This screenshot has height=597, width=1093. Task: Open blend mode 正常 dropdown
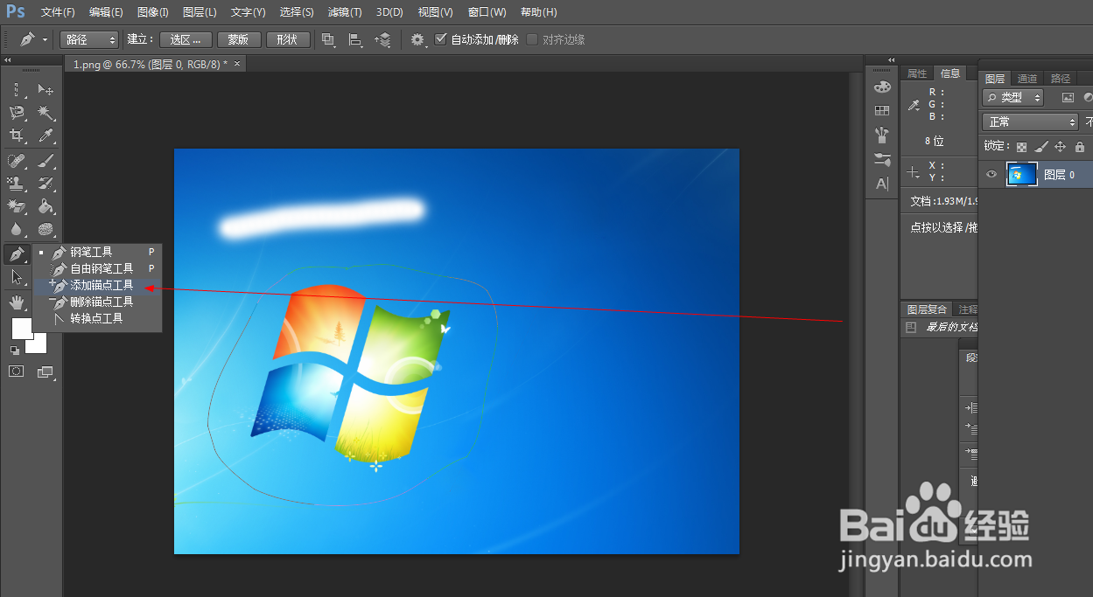coord(1031,122)
